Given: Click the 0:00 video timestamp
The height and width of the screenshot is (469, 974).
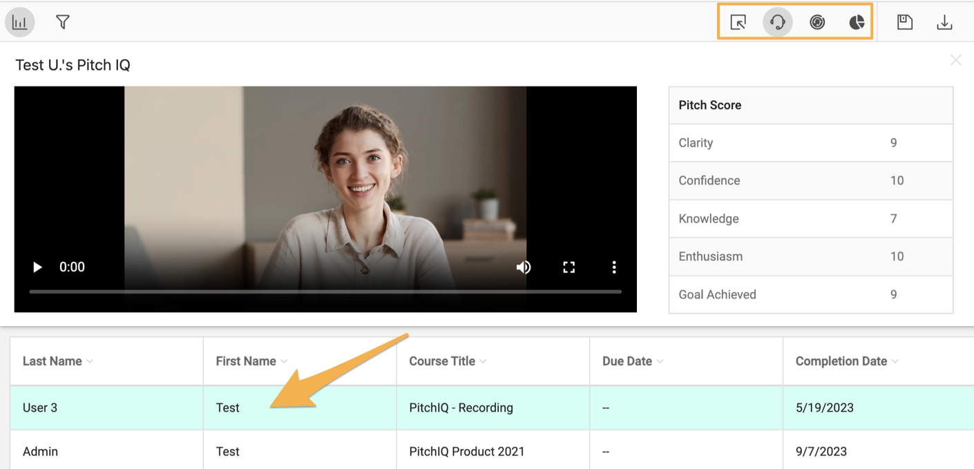Looking at the screenshot, I should [x=72, y=267].
